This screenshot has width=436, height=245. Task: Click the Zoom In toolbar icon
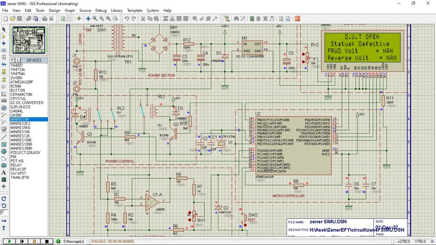point(94,18)
